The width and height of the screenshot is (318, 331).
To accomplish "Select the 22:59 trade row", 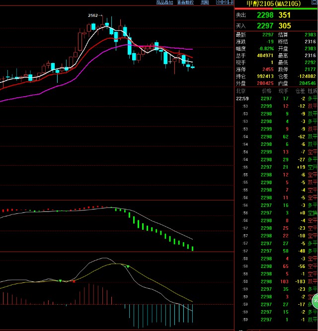I will 276,98.
